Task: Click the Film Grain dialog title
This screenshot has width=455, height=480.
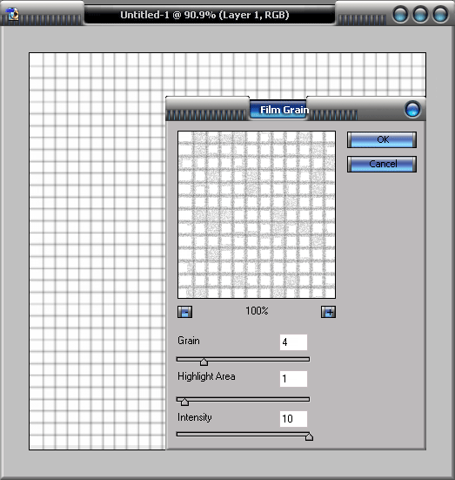Action: click(x=284, y=110)
